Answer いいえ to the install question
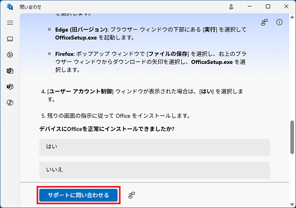Image resolution: width=296 pixels, height=208 pixels. [x=154, y=170]
